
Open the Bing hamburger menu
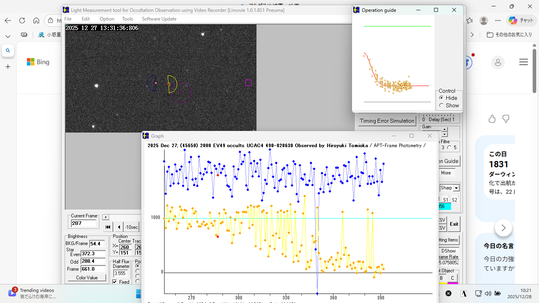click(524, 62)
